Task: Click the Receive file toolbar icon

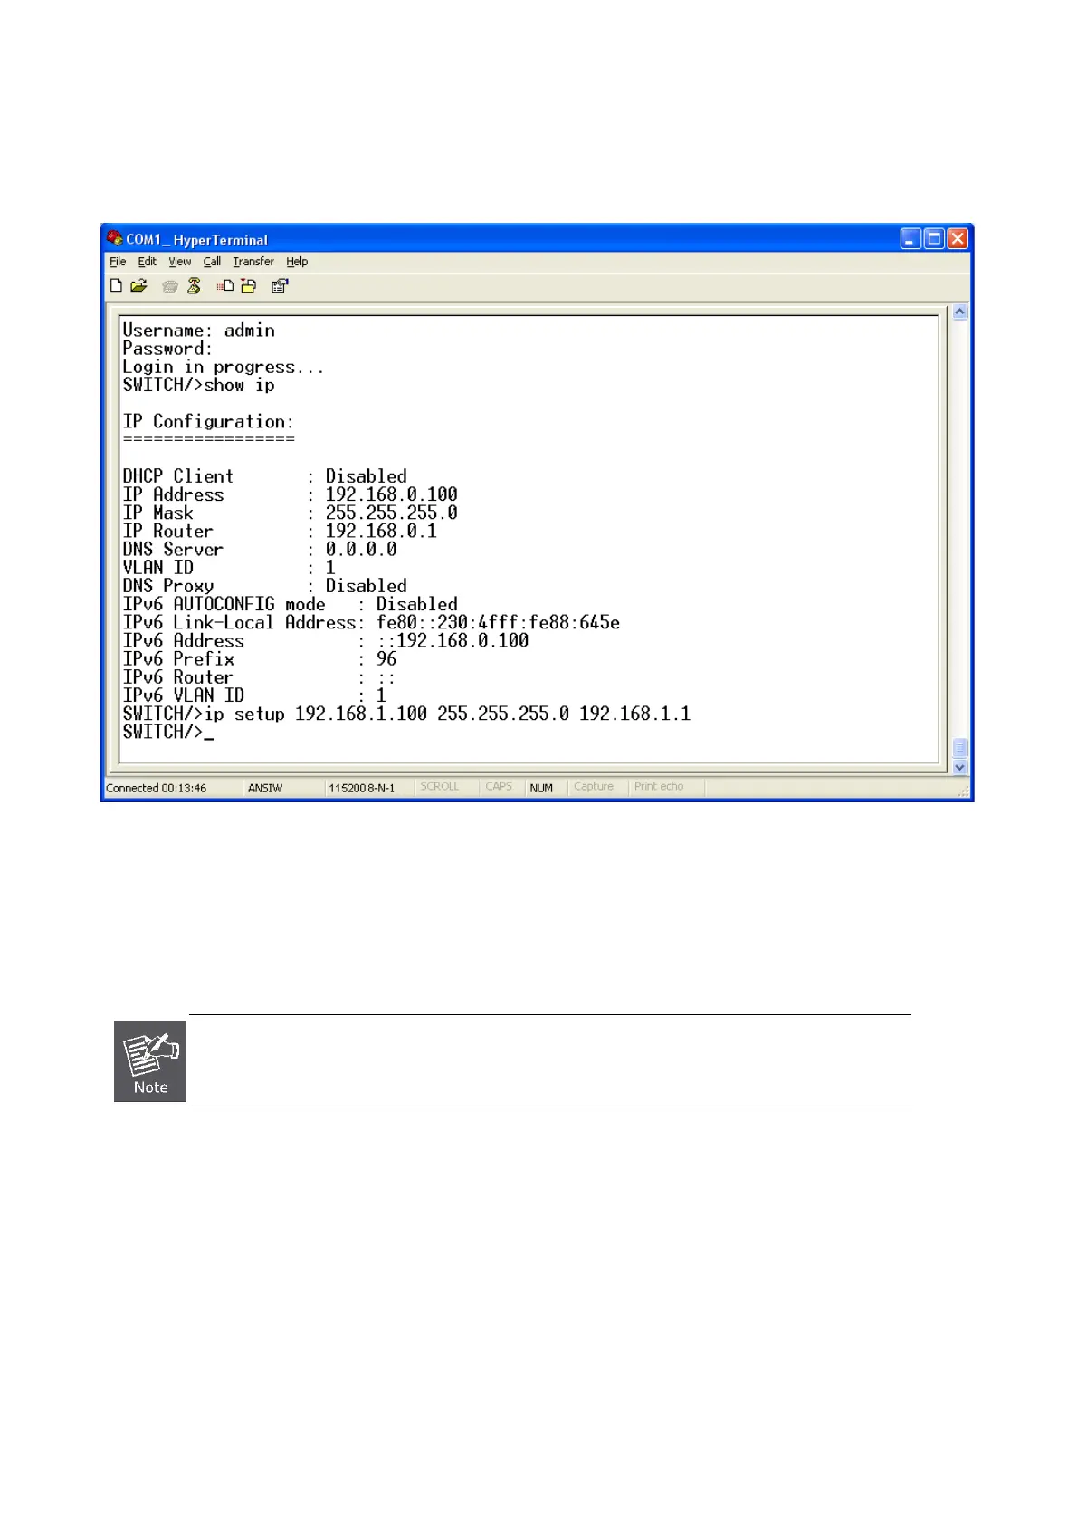Action: (x=248, y=286)
